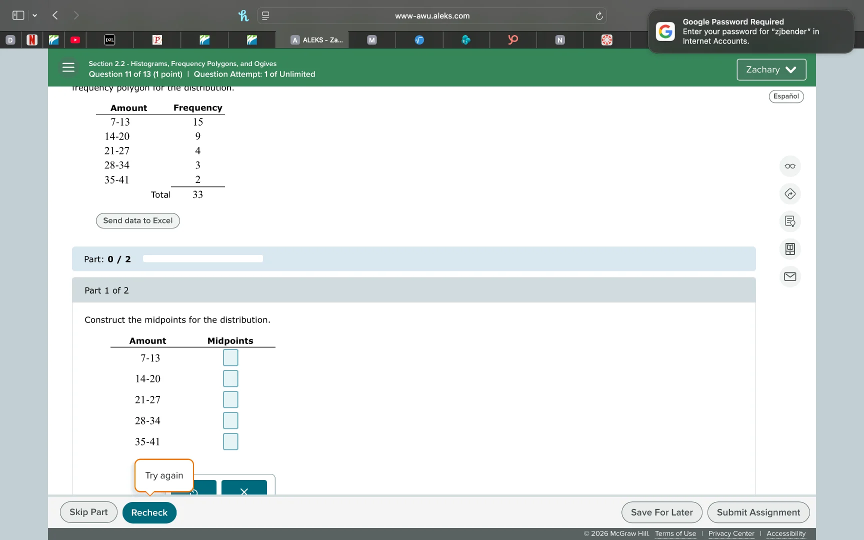This screenshot has height=540, width=864.
Task: Open the message envelope icon in sidebar
Action: click(789, 276)
